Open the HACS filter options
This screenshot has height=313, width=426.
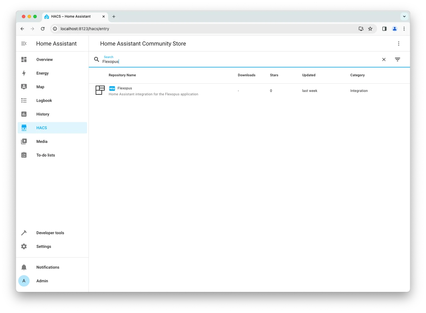point(398,59)
